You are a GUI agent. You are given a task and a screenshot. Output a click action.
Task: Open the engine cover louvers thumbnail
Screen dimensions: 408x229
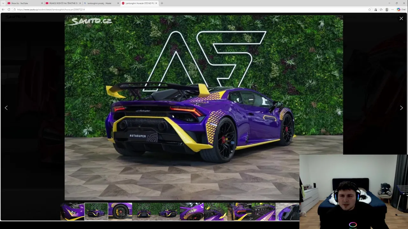click(264, 212)
